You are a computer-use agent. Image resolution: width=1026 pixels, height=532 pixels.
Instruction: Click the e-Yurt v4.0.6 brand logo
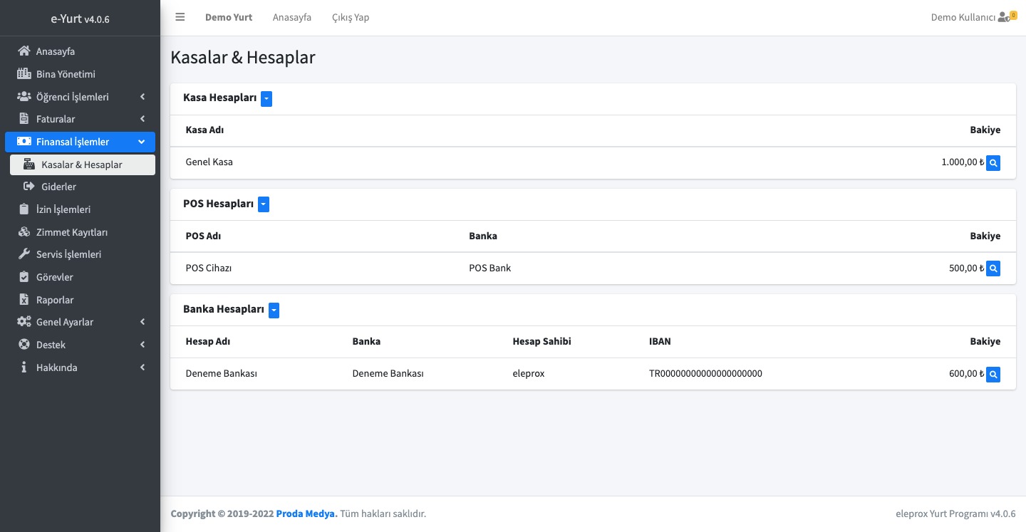[80, 19]
